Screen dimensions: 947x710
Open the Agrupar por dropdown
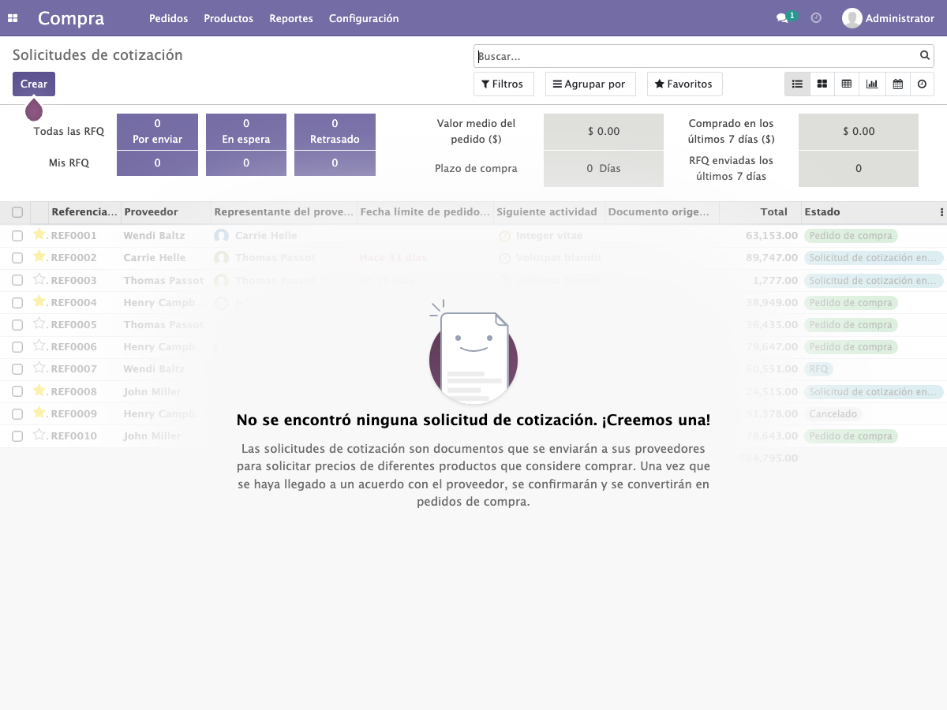[x=590, y=84]
